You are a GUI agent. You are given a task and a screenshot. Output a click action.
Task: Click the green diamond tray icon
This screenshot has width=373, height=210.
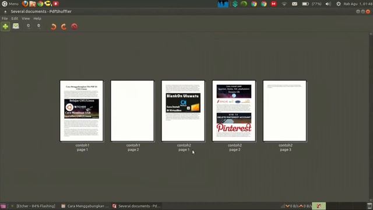(x=235, y=4)
